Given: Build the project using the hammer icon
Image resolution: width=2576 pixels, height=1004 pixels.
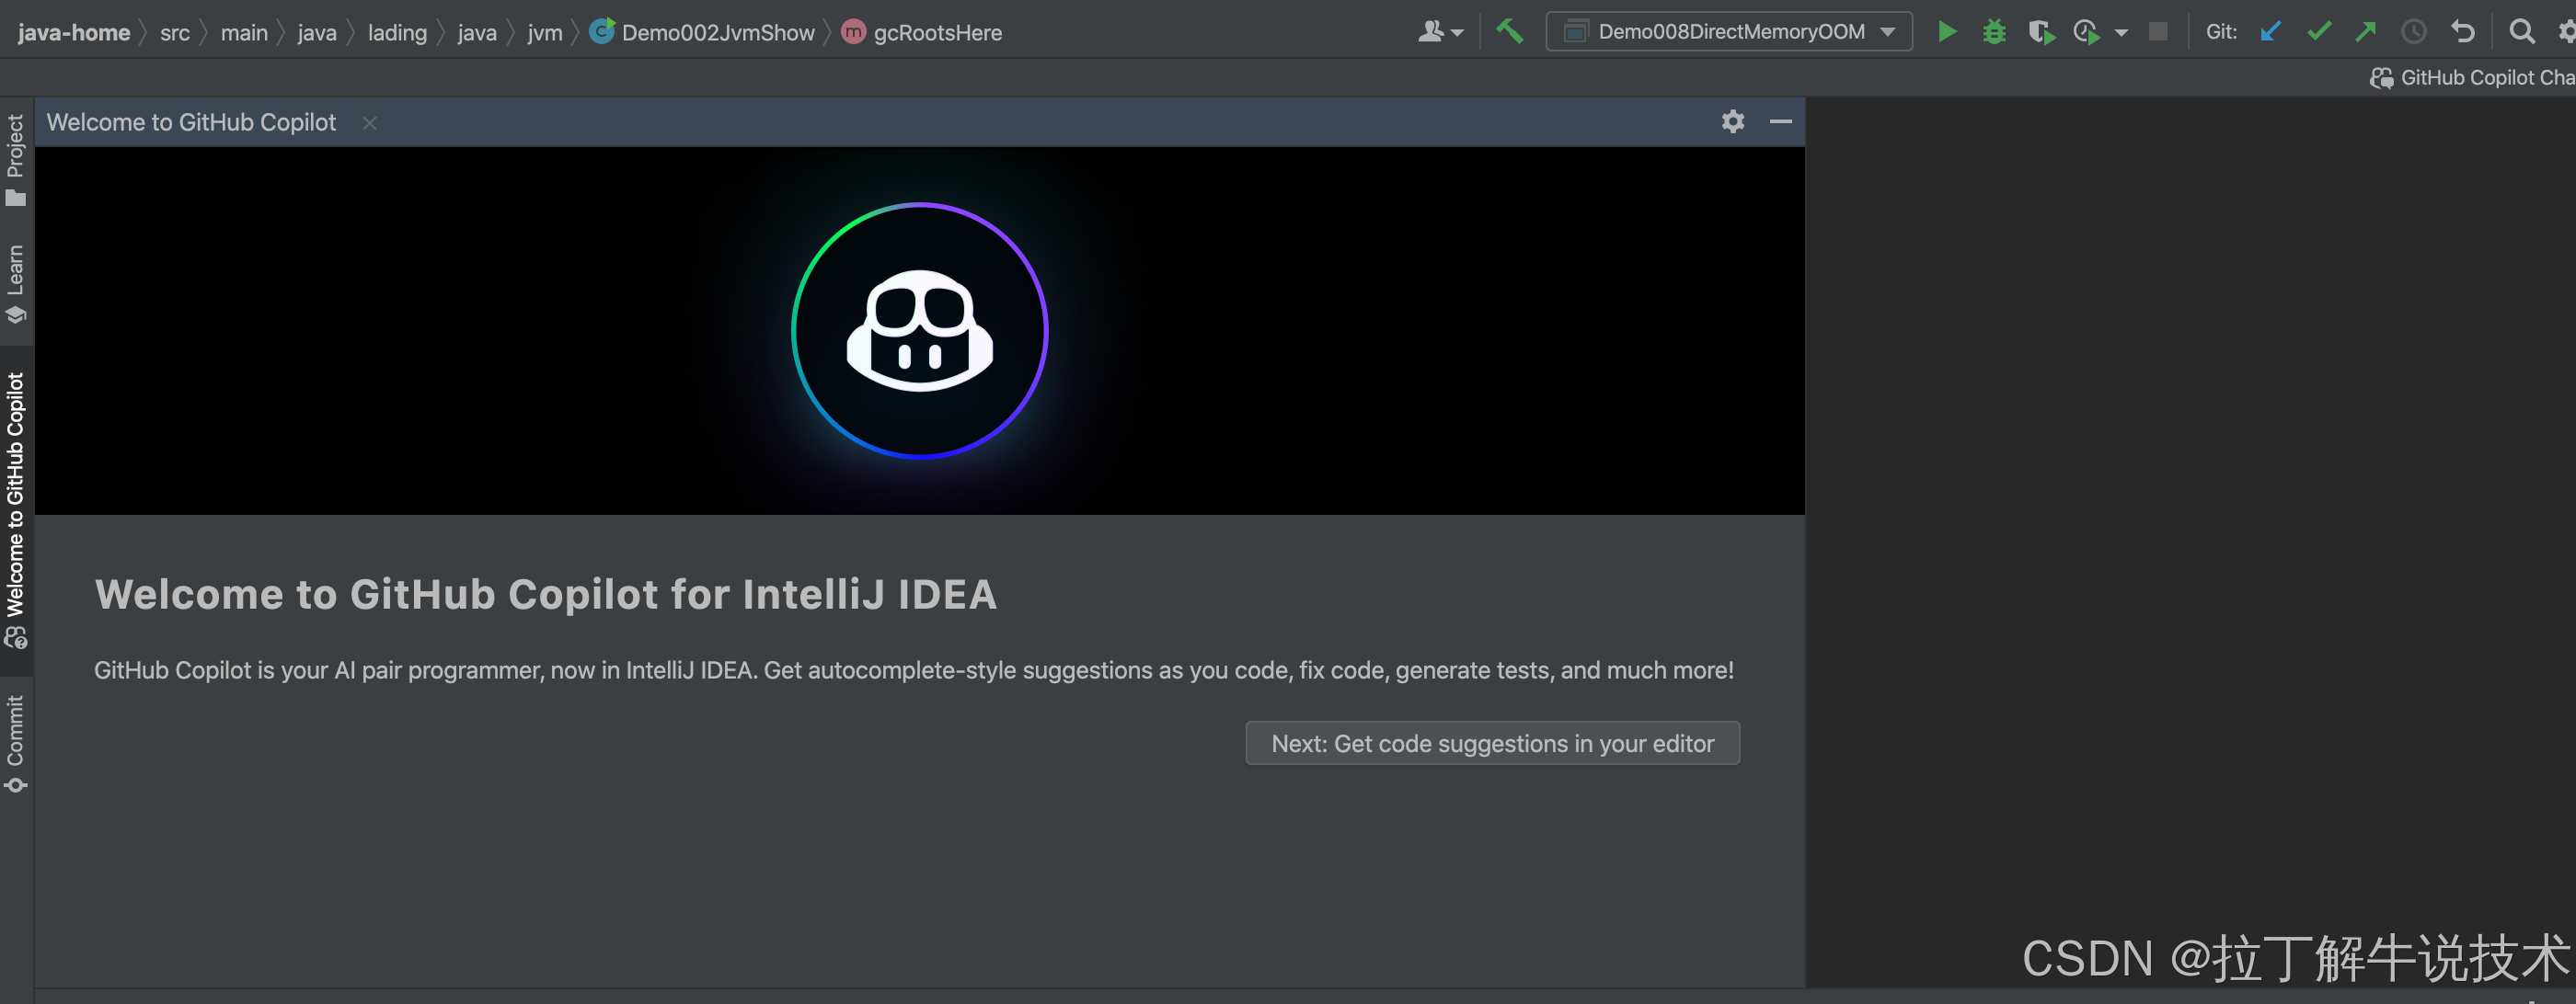Looking at the screenshot, I should 1509,31.
